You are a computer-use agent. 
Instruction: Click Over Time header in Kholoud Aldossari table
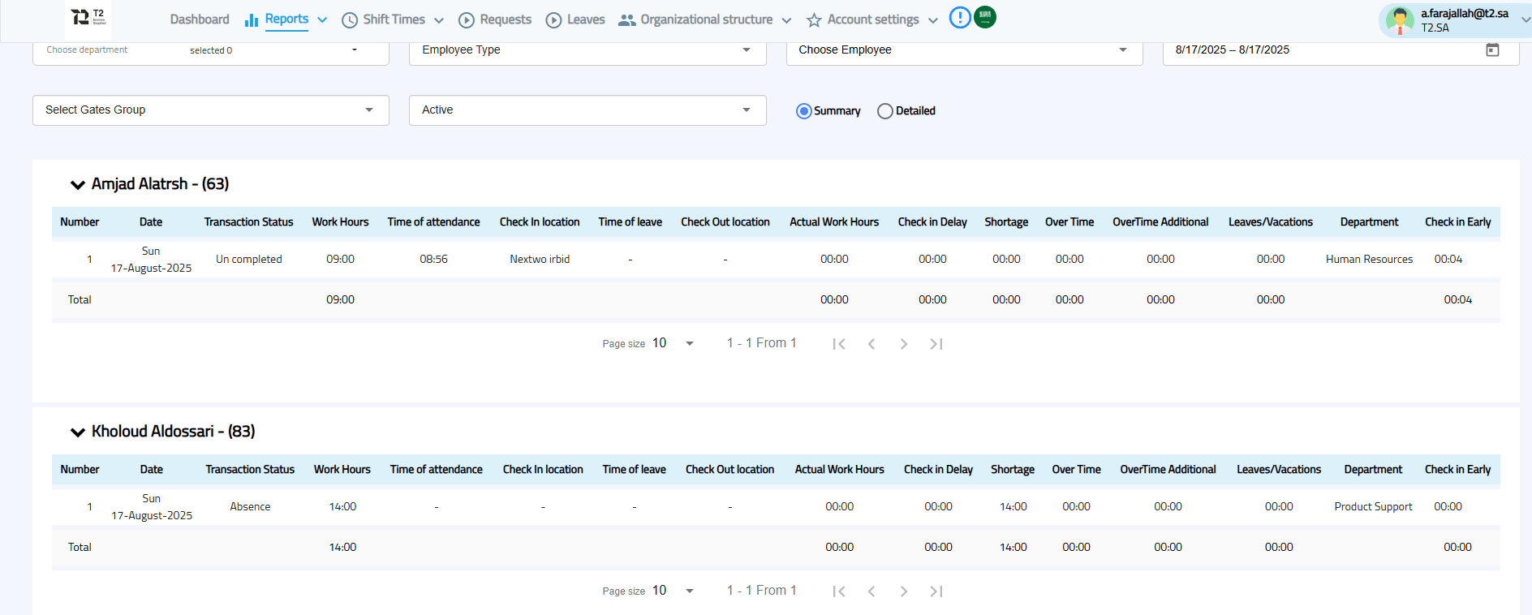pos(1076,470)
